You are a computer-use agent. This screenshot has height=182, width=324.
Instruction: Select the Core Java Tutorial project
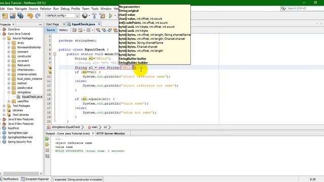pyautogui.click(x=19, y=34)
